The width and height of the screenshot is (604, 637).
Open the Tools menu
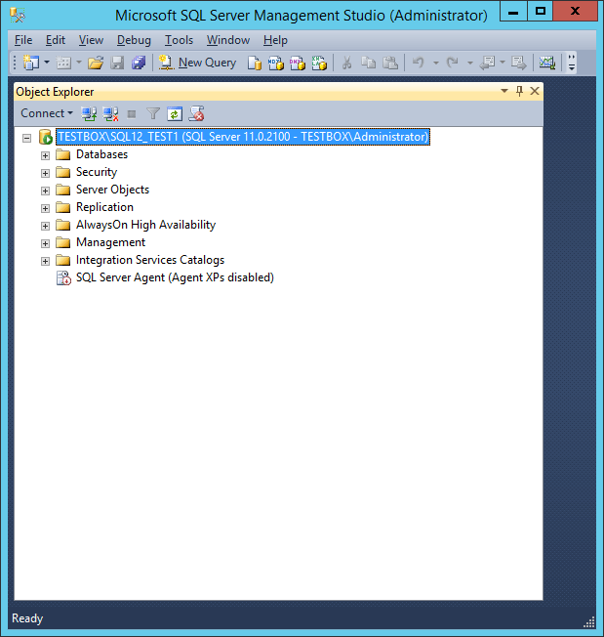(179, 40)
